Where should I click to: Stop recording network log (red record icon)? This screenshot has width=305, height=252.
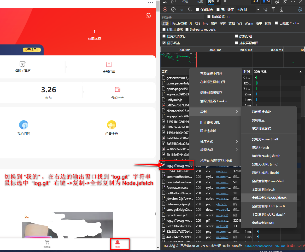165,9
